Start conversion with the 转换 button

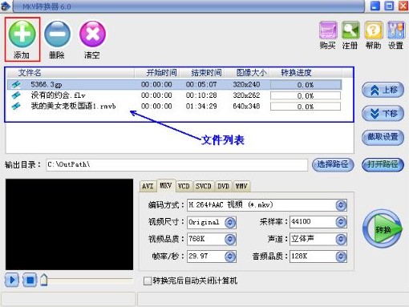(383, 228)
